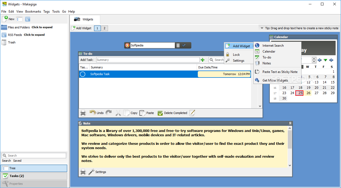Click the Search link under sidebar search
The height and width of the screenshot is (188, 341).
point(6,161)
